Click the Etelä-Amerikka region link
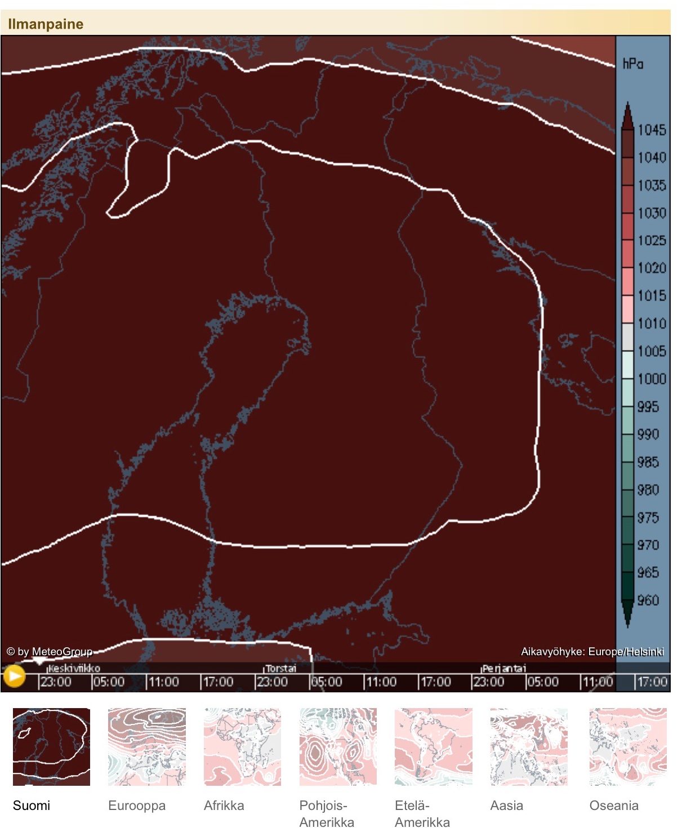691x828 pixels. 422,813
